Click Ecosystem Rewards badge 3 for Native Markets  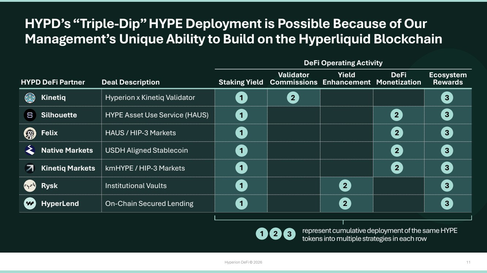tap(447, 150)
